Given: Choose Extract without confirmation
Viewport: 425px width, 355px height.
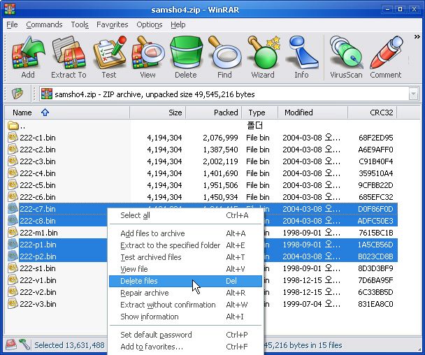Looking at the screenshot, I should tap(185, 305).
